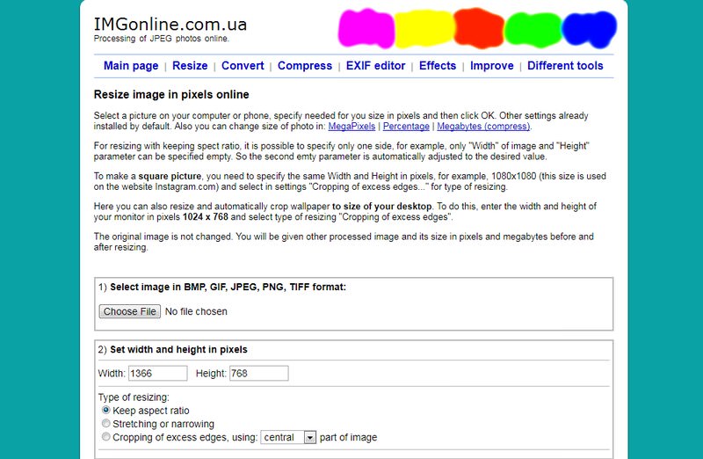Screen dimensions: 703x459
Task: Follow the MegaPixels link
Action: coord(351,127)
